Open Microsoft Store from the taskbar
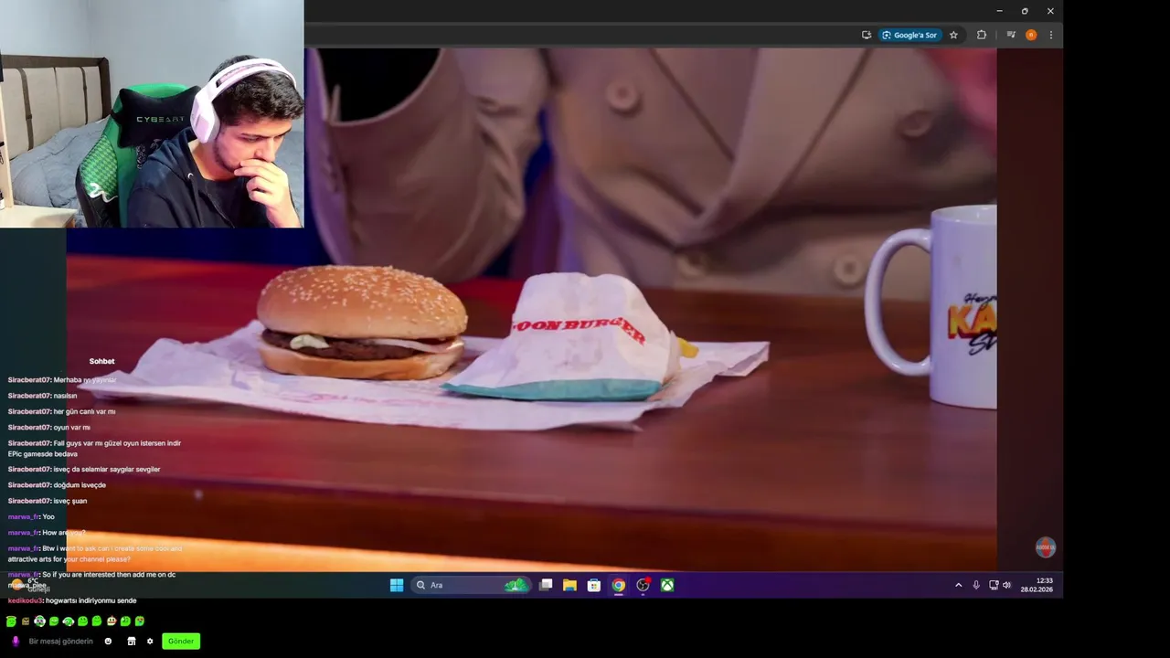The image size is (1170, 658). (594, 585)
